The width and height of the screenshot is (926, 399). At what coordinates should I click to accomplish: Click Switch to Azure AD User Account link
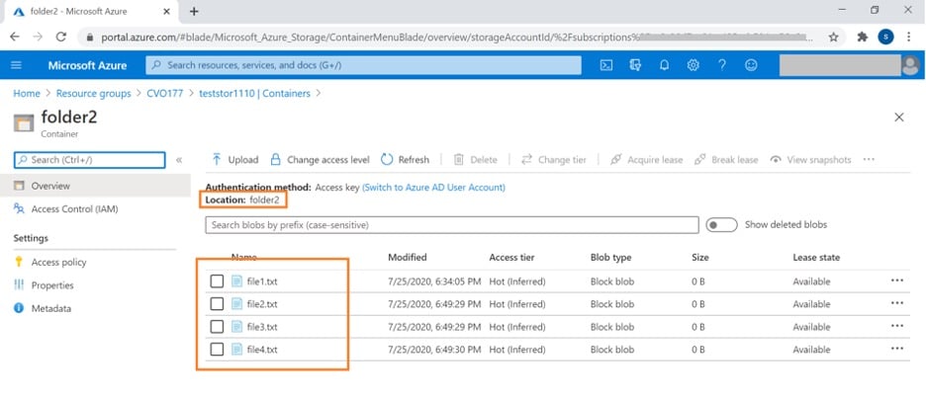pyautogui.click(x=433, y=187)
